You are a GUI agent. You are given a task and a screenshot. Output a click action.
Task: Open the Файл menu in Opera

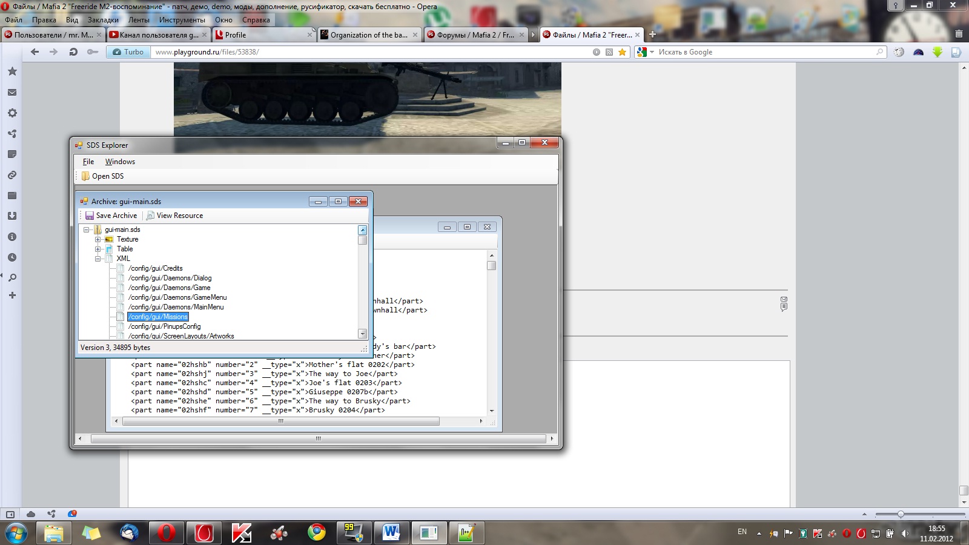(13, 20)
